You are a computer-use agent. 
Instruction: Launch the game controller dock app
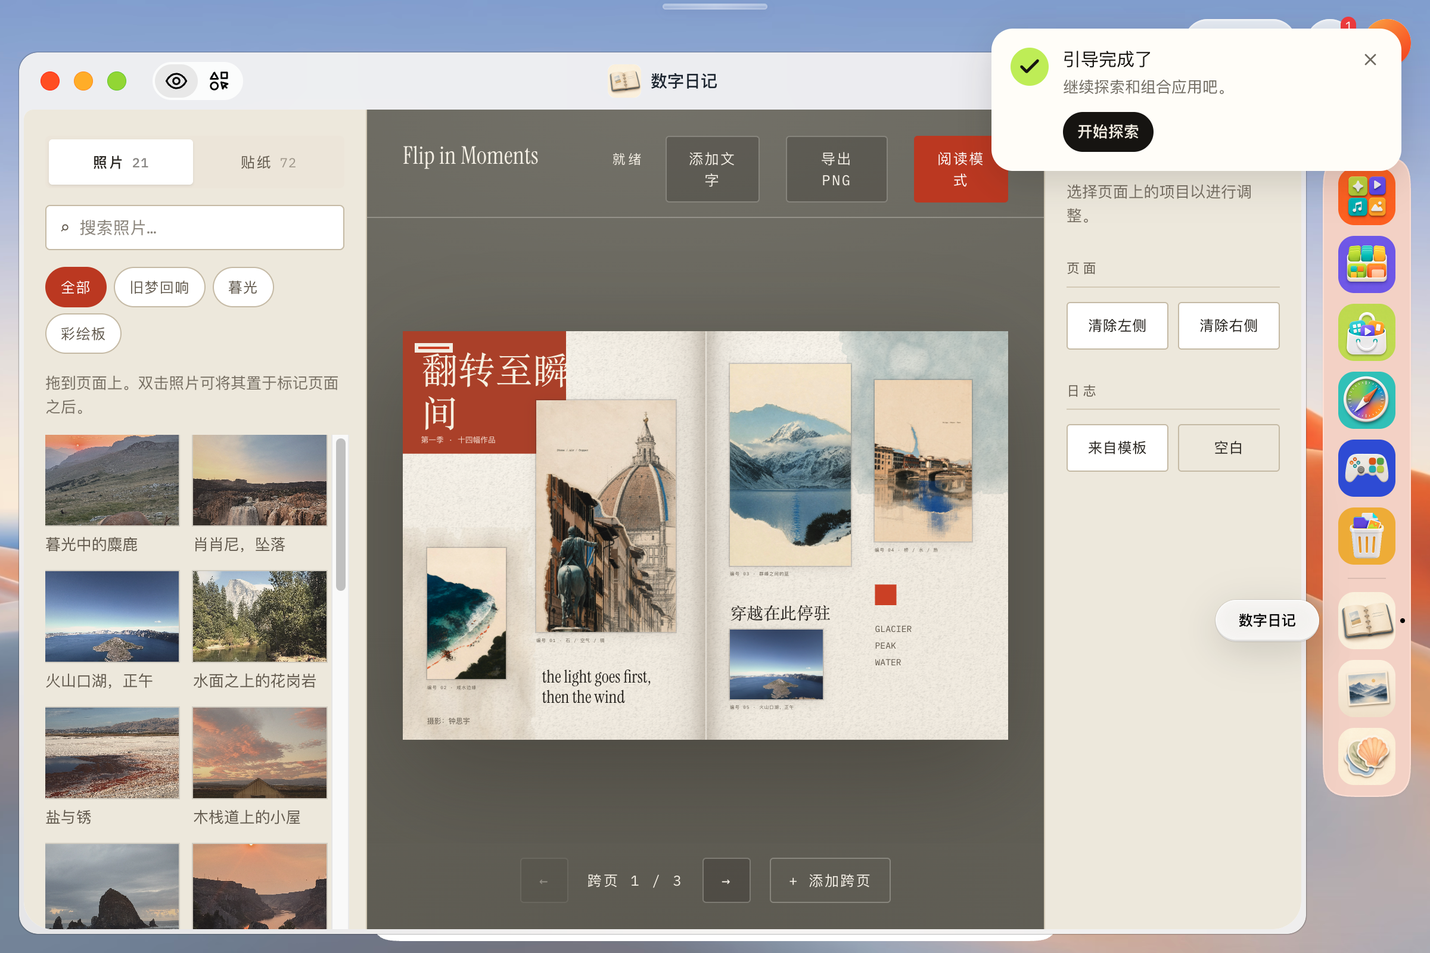pos(1366,469)
